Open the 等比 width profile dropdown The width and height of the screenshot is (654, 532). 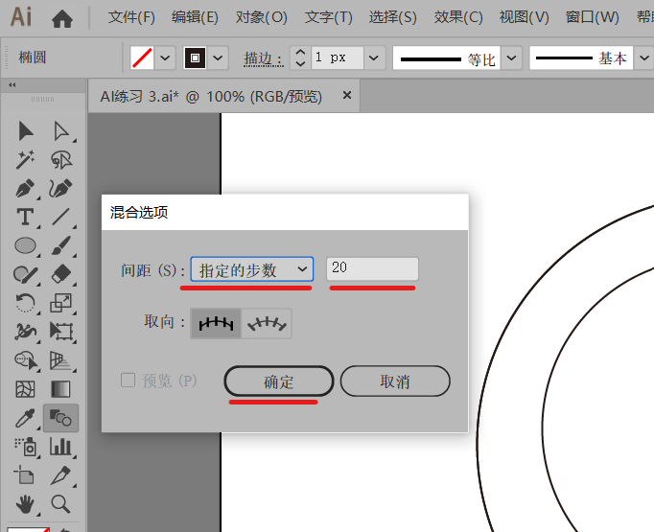click(x=512, y=58)
